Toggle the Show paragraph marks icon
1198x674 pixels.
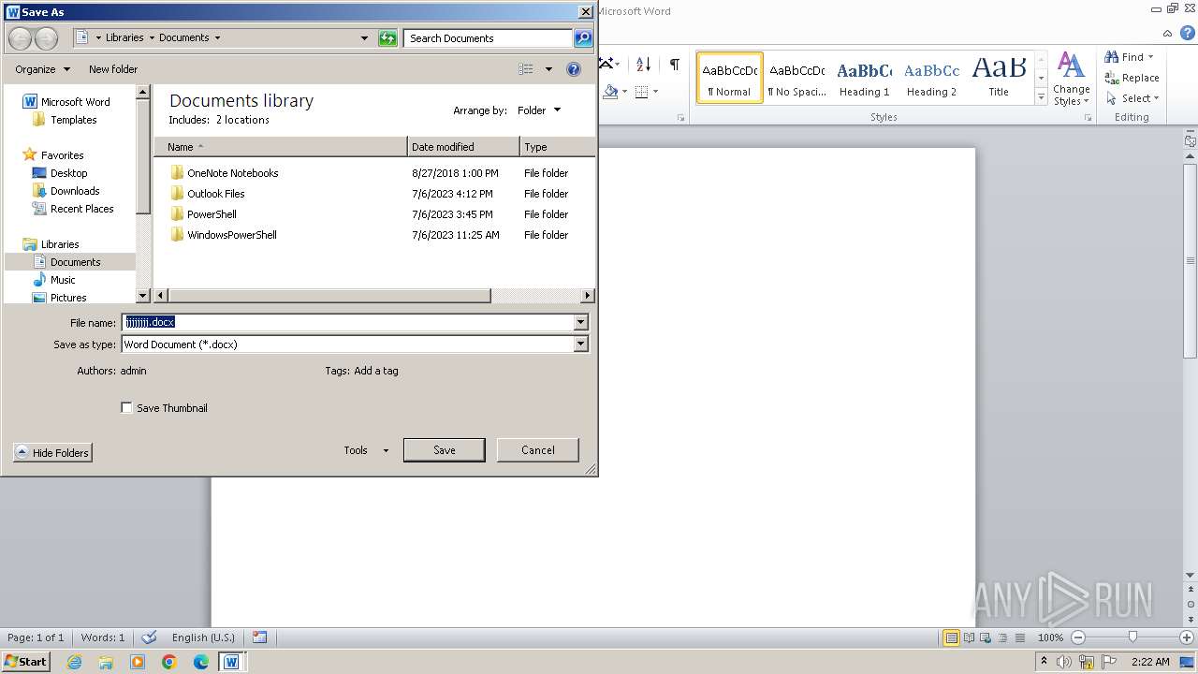674,65
